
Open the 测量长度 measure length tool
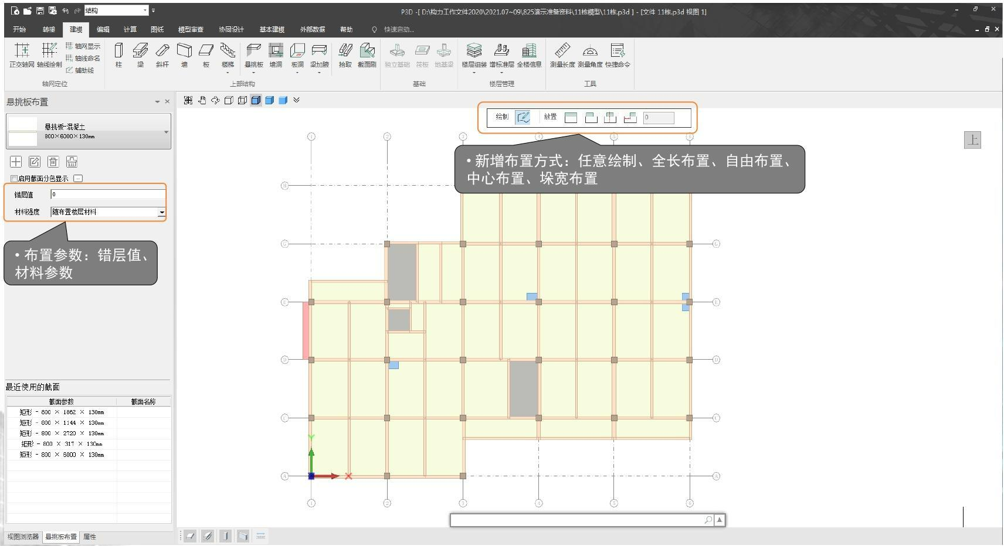click(x=562, y=55)
